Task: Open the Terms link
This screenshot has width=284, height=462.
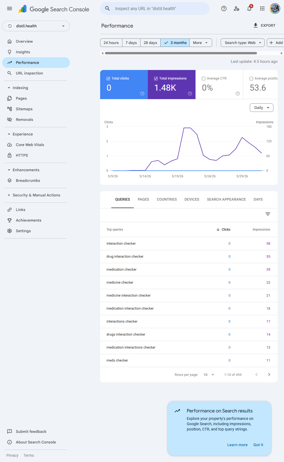Action: tap(29, 455)
